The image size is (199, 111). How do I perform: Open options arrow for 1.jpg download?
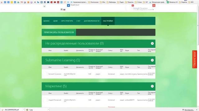[48, 110]
